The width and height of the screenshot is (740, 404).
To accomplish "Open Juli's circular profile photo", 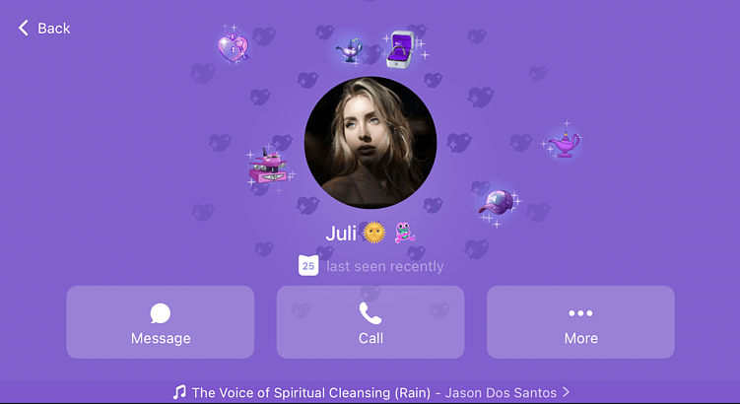I will [370, 143].
